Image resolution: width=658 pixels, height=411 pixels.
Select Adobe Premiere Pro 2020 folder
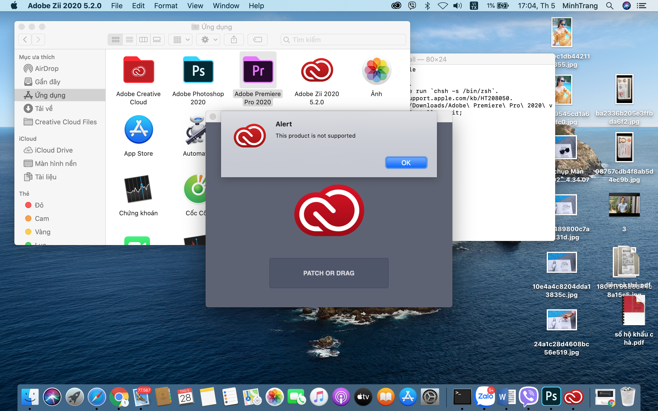tap(258, 70)
